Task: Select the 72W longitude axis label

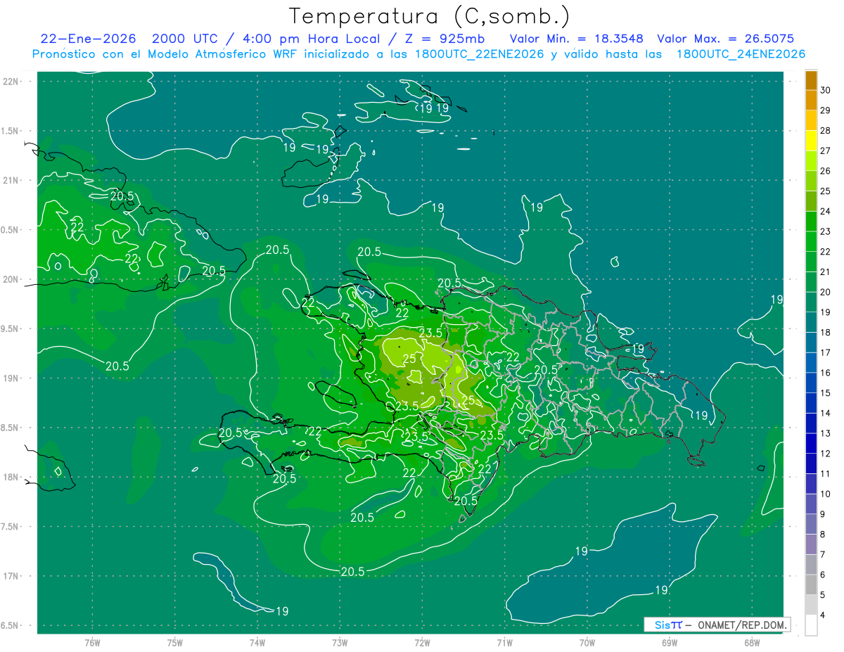Action: 422,643
